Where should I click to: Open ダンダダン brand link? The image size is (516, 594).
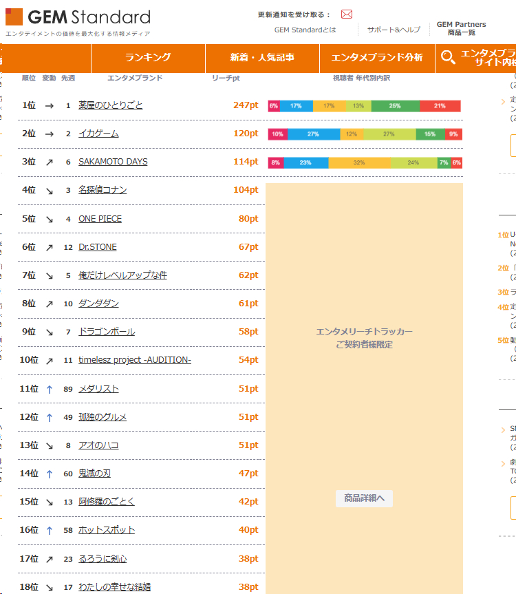point(98,304)
